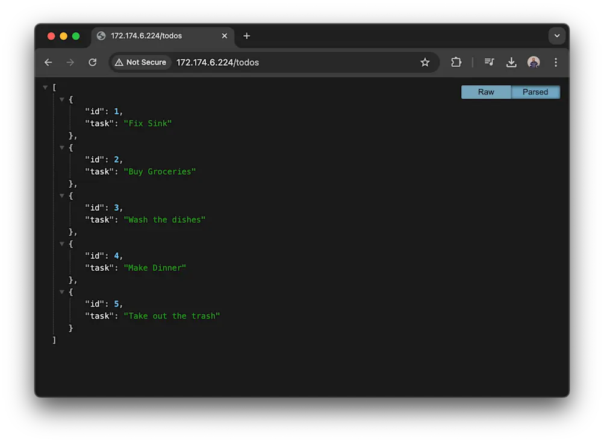Reload the page

coord(92,62)
